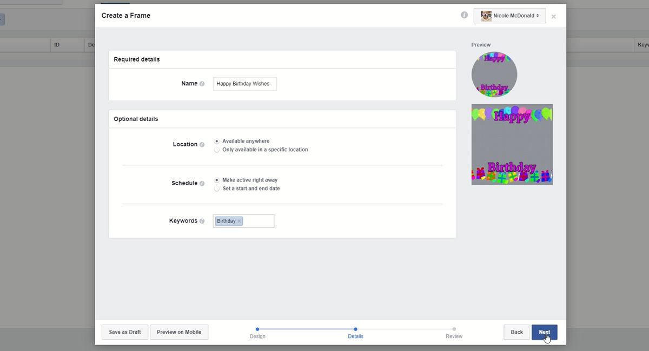
Task: Select the Available anywhere option
Action: (217, 141)
